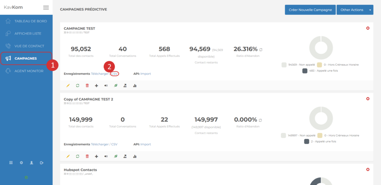Image resolution: width=381 pixels, height=185 pixels.
Task: Open the settings gear in the sidebar footer
Action: (21, 163)
